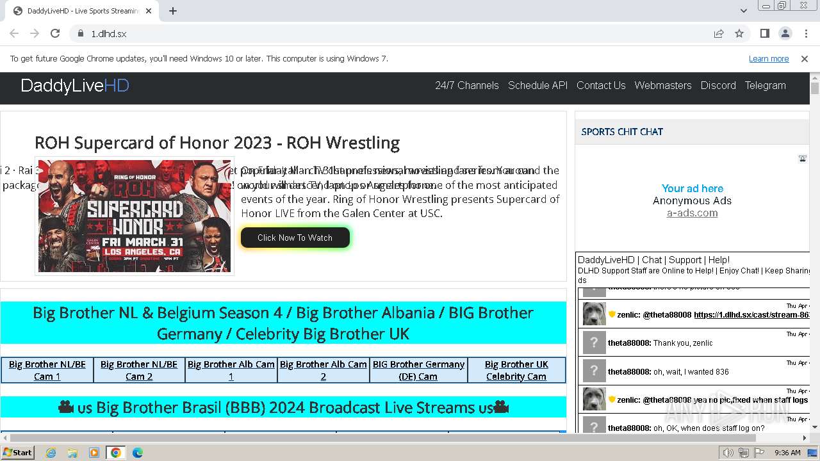This screenshot has width=820, height=461.
Task: Open the Windows Start menu
Action: [x=18, y=452]
